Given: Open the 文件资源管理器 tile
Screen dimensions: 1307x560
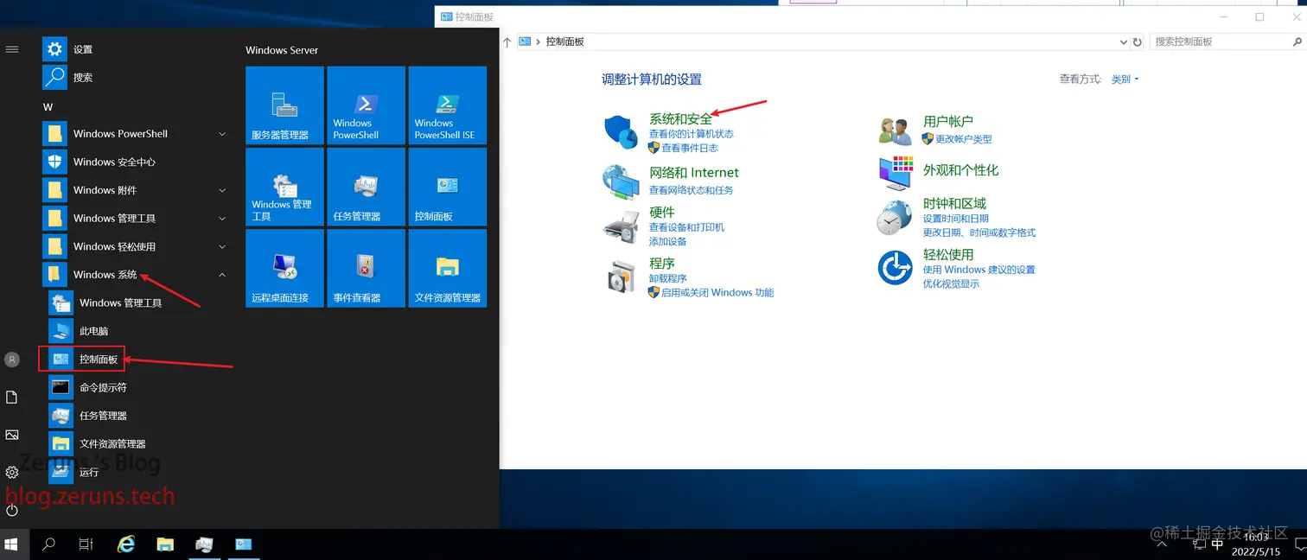Looking at the screenshot, I should coord(447,268).
